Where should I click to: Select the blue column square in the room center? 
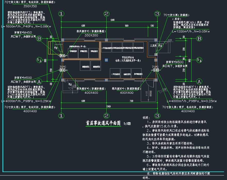[x=106, y=60]
